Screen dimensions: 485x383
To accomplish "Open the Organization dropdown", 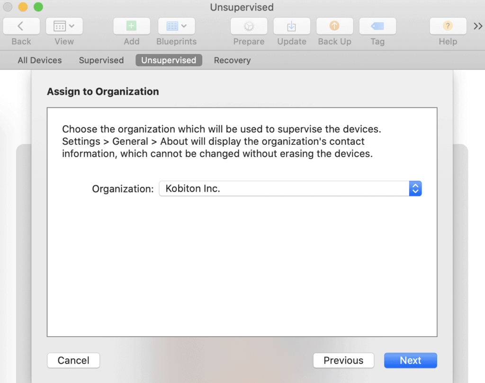I will point(415,188).
